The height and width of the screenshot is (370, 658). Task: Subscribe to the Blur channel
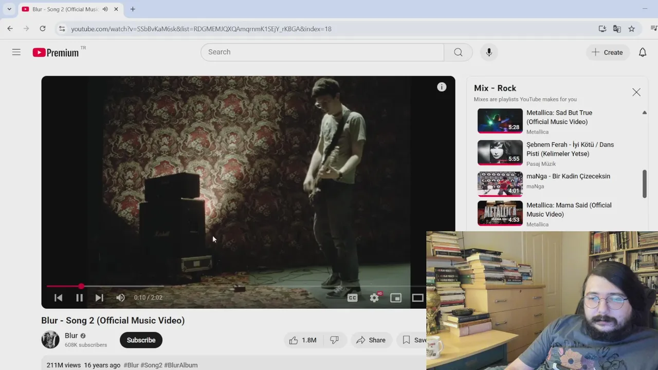[x=141, y=340]
